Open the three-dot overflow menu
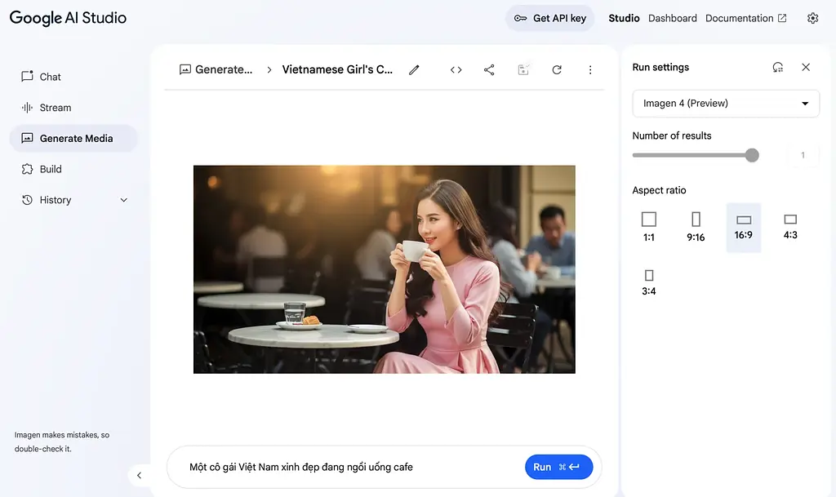 [590, 70]
